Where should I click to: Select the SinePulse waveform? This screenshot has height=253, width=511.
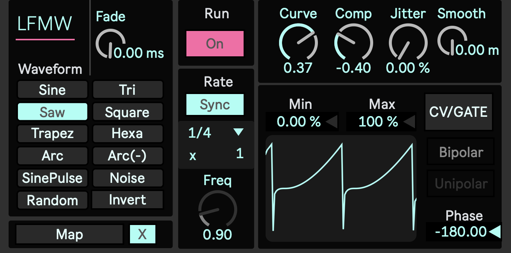tap(52, 178)
